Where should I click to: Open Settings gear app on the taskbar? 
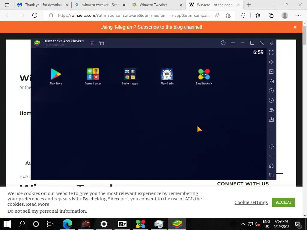tap(104, 224)
